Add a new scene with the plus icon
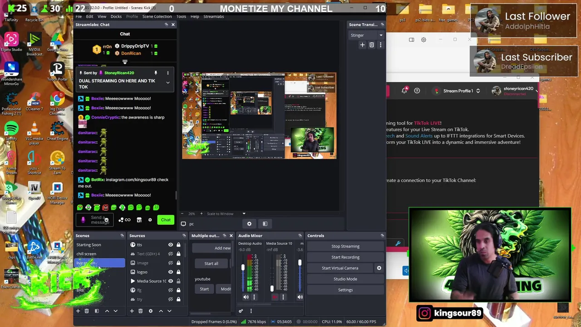Screen dimensions: 581x327 78,311
